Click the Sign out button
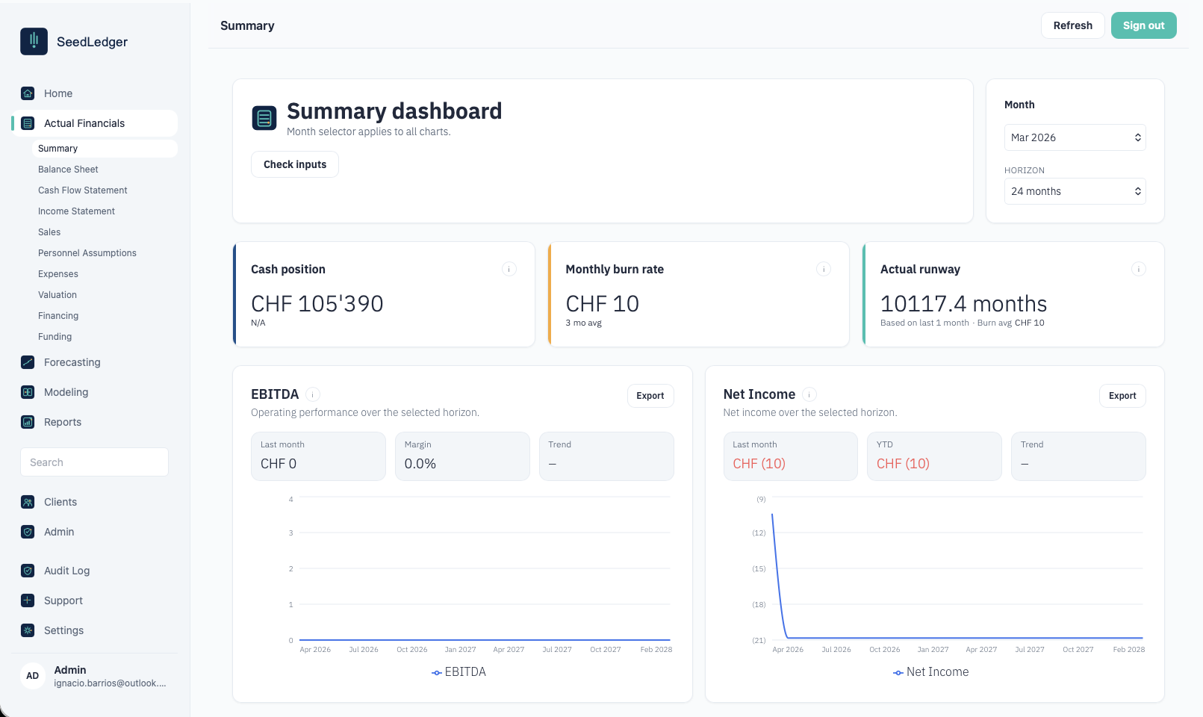The image size is (1203, 717). (1143, 25)
